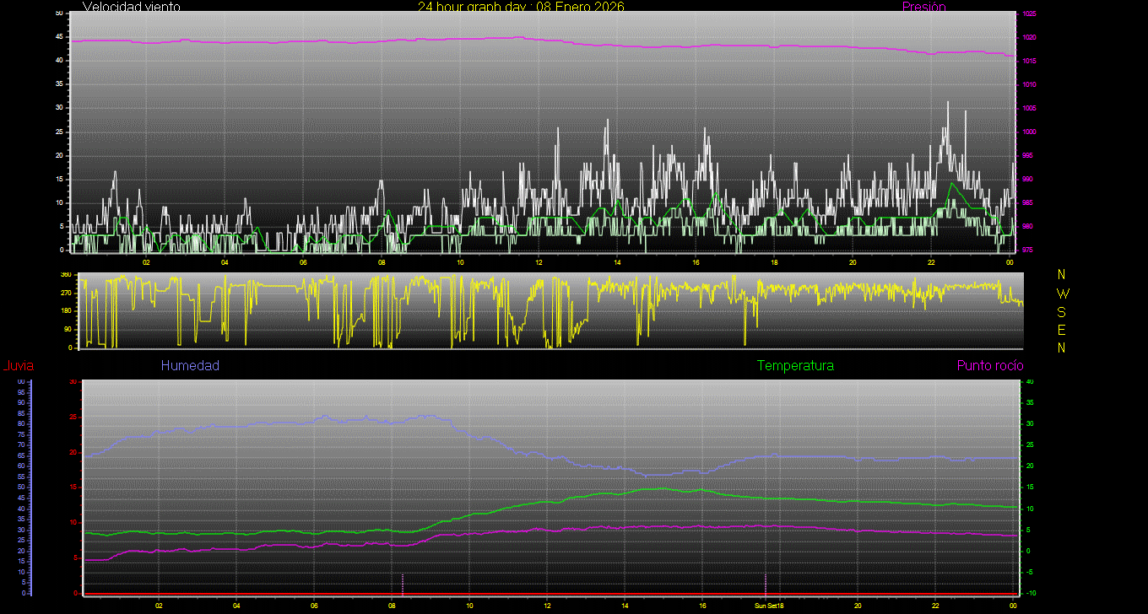The image size is (1148, 614).
Task: Click the '1020' pressure axis value
Action: [x=1029, y=38]
